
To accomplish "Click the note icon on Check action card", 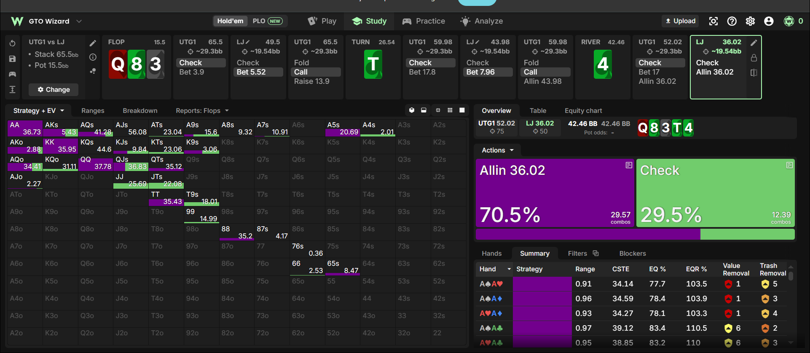I will pos(789,165).
